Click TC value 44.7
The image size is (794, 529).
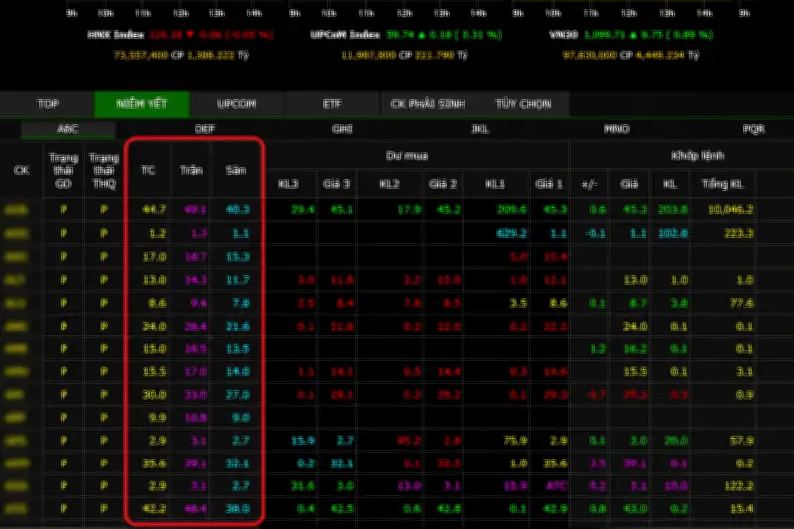click(155, 210)
